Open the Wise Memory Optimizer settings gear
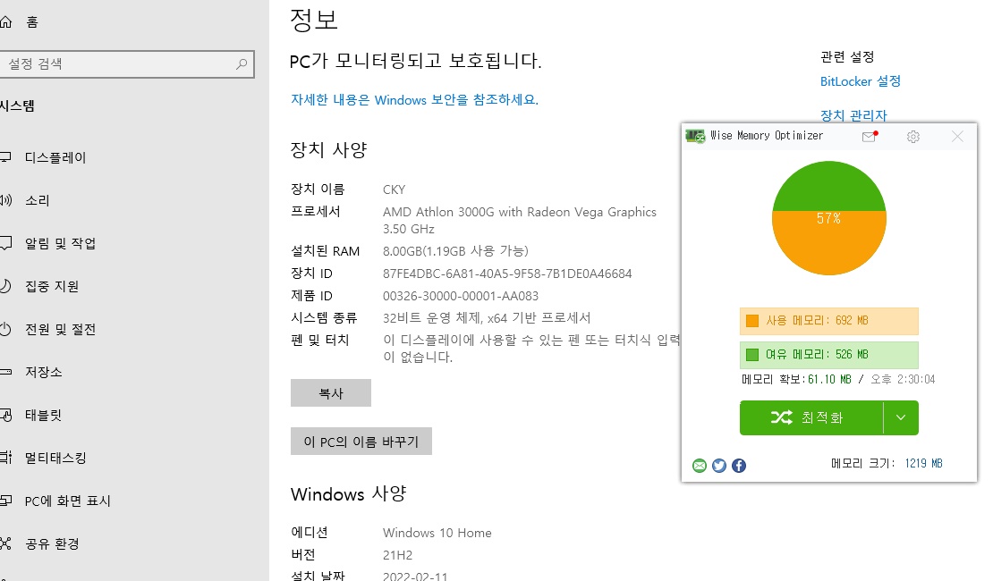Screen dimensions: 993x581 [912, 137]
